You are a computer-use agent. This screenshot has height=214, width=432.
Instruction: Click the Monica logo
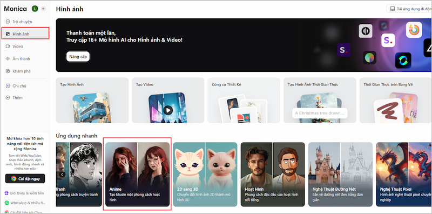(x=16, y=9)
